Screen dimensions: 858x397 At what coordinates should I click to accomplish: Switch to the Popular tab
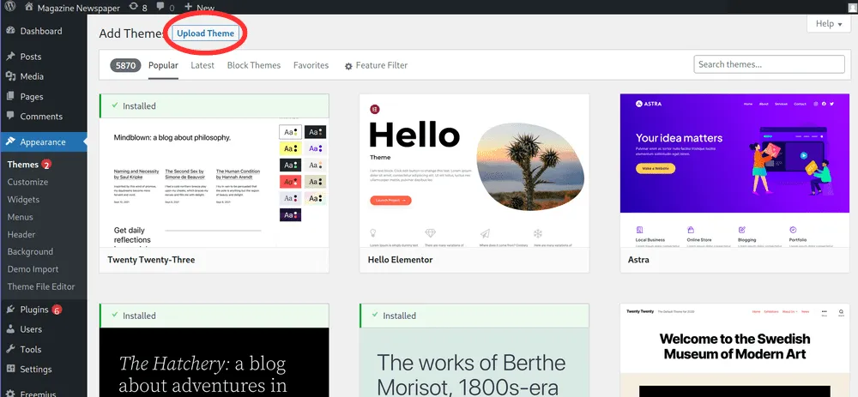coord(163,65)
